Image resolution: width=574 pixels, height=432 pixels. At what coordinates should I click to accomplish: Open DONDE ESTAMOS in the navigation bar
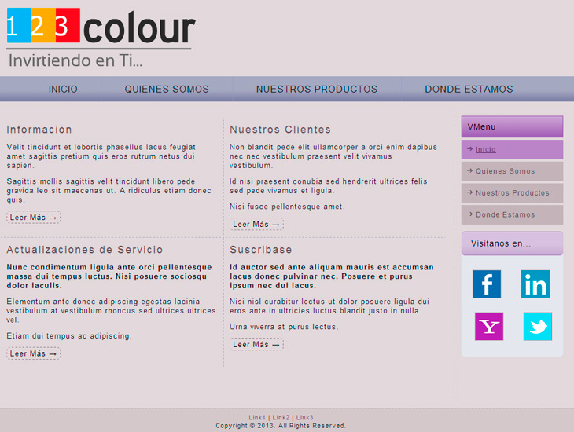click(x=469, y=90)
